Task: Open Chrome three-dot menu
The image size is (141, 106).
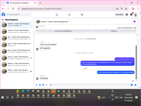Action: [138, 9]
